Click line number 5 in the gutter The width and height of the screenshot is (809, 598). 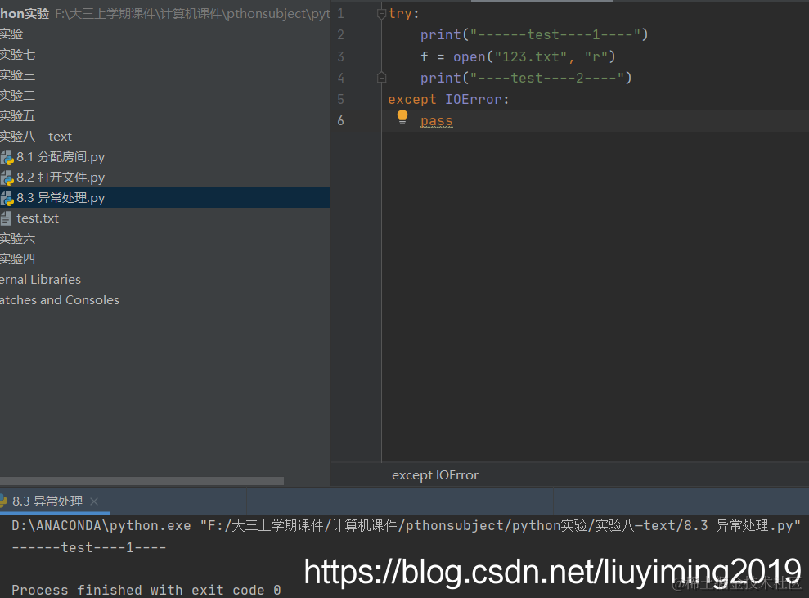(340, 99)
